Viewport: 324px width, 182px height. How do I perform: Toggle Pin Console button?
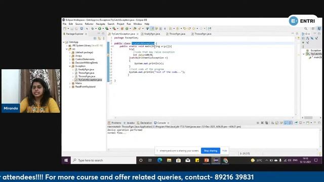(296, 123)
